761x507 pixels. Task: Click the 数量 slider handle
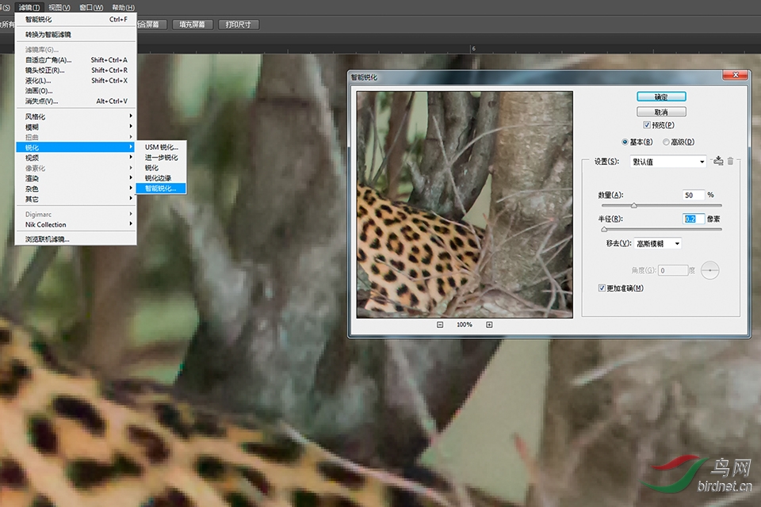[x=634, y=205]
